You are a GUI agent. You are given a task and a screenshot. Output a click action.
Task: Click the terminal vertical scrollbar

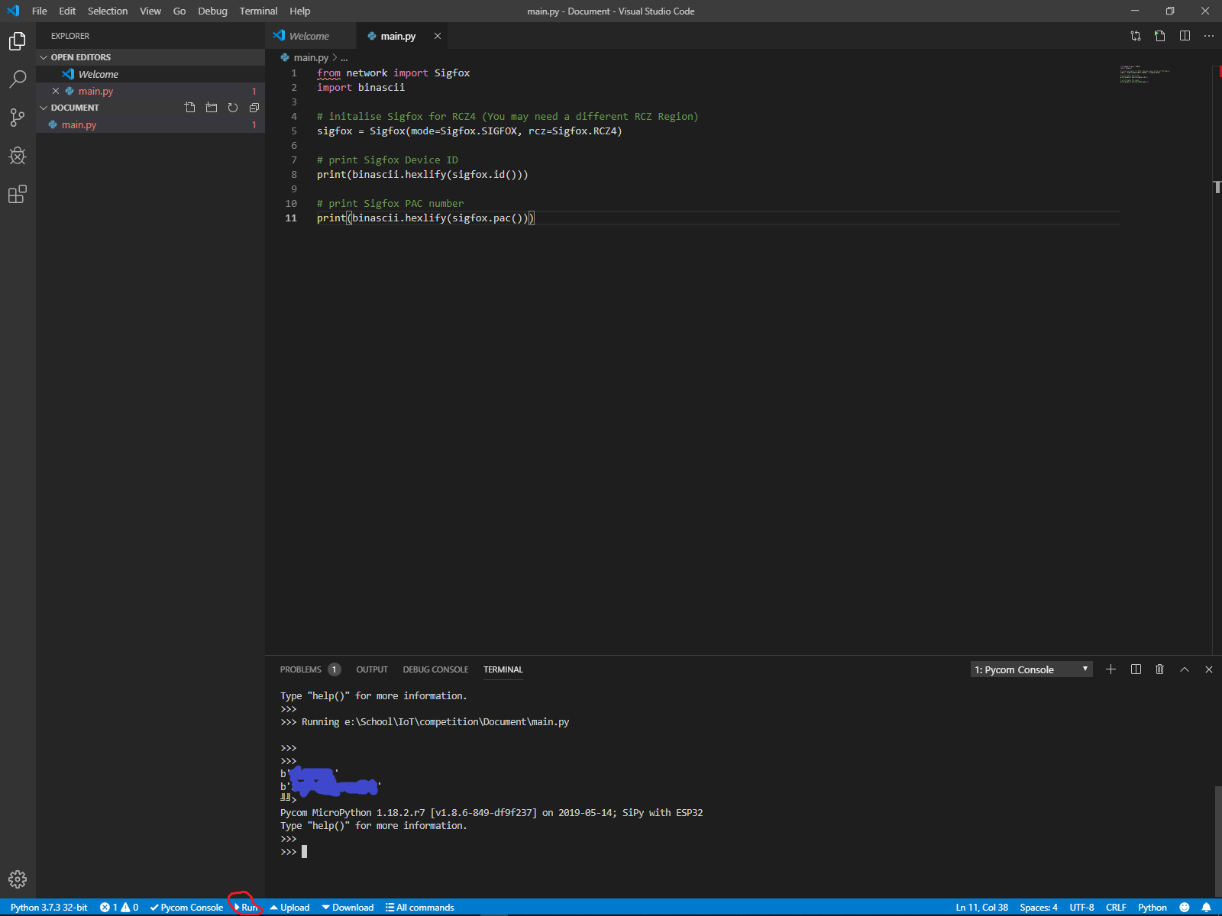pyautogui.click(x=1217, y=840)
